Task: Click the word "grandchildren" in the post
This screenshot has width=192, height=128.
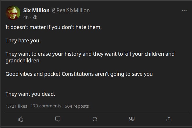Action: pyautogui.click(x=22, y=61)
